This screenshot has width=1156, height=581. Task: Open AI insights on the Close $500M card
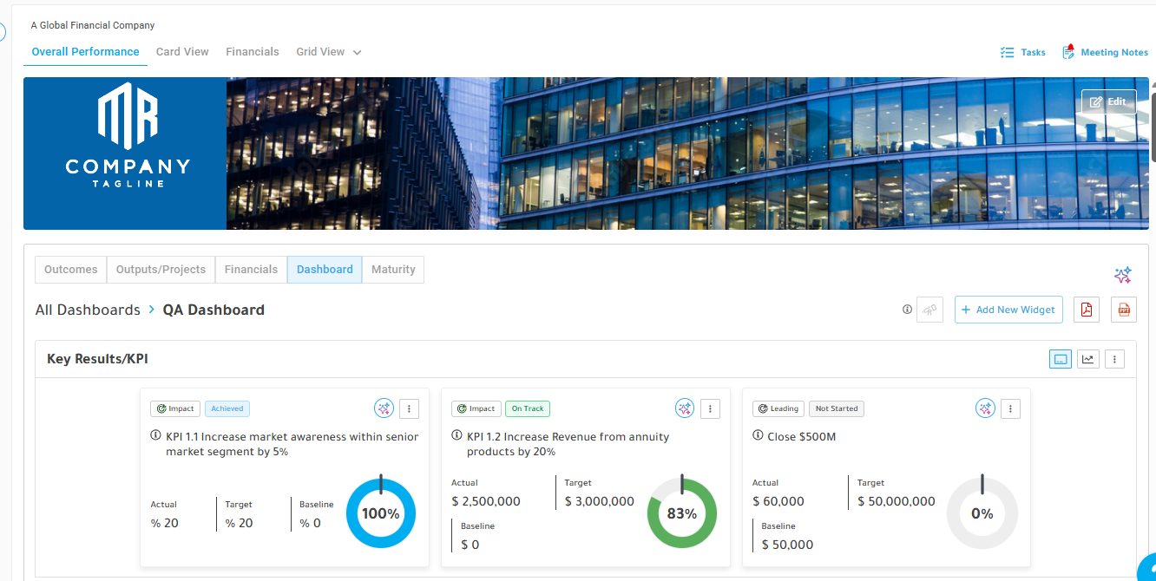coord(985,408)
